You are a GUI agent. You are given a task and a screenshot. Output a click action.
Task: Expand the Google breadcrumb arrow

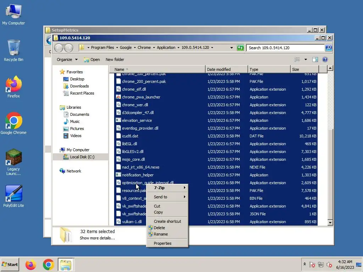(135, 48)
